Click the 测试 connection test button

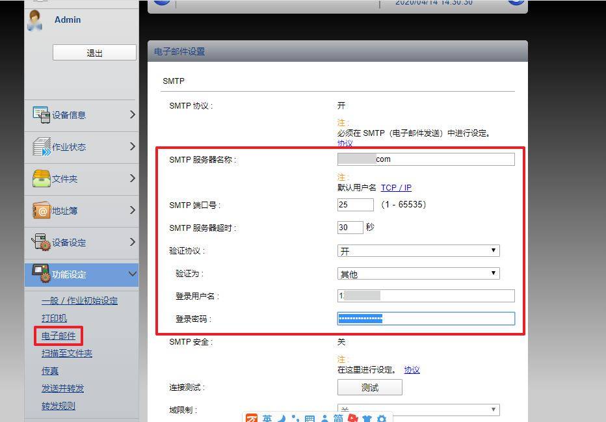369,388
